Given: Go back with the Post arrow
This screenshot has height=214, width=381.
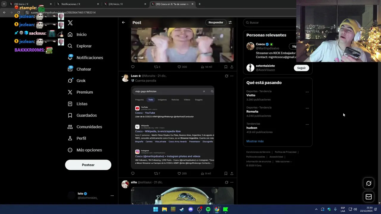Looking at the screenshot, I should (124, 23).
